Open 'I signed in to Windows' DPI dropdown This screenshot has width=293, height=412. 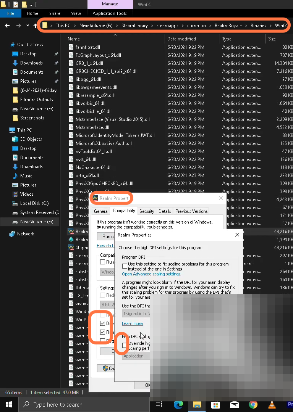pyautogui.click(x=136, y=314)
